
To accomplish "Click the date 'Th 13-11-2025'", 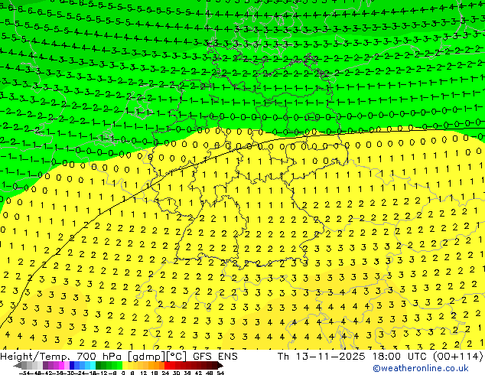I will pyautogui.click(x=321, y=356).
